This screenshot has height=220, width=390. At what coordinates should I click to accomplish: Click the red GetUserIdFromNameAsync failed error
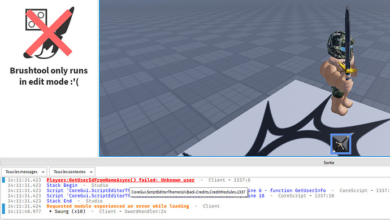(120, 180)
